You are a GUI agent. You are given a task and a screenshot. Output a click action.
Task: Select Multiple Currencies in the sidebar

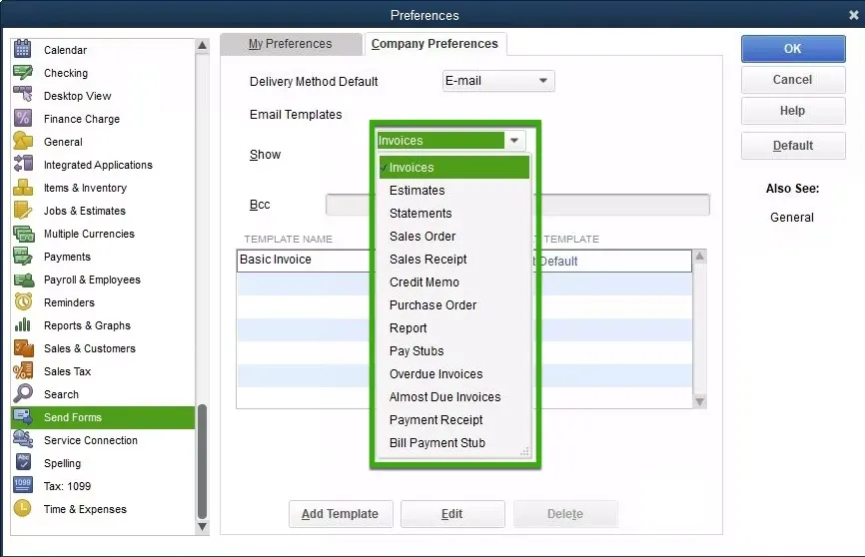pos(103,234)
